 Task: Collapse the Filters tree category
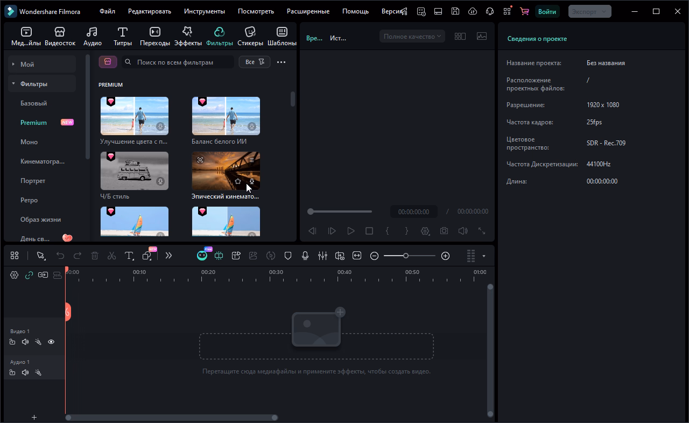[x=13, y=84]
